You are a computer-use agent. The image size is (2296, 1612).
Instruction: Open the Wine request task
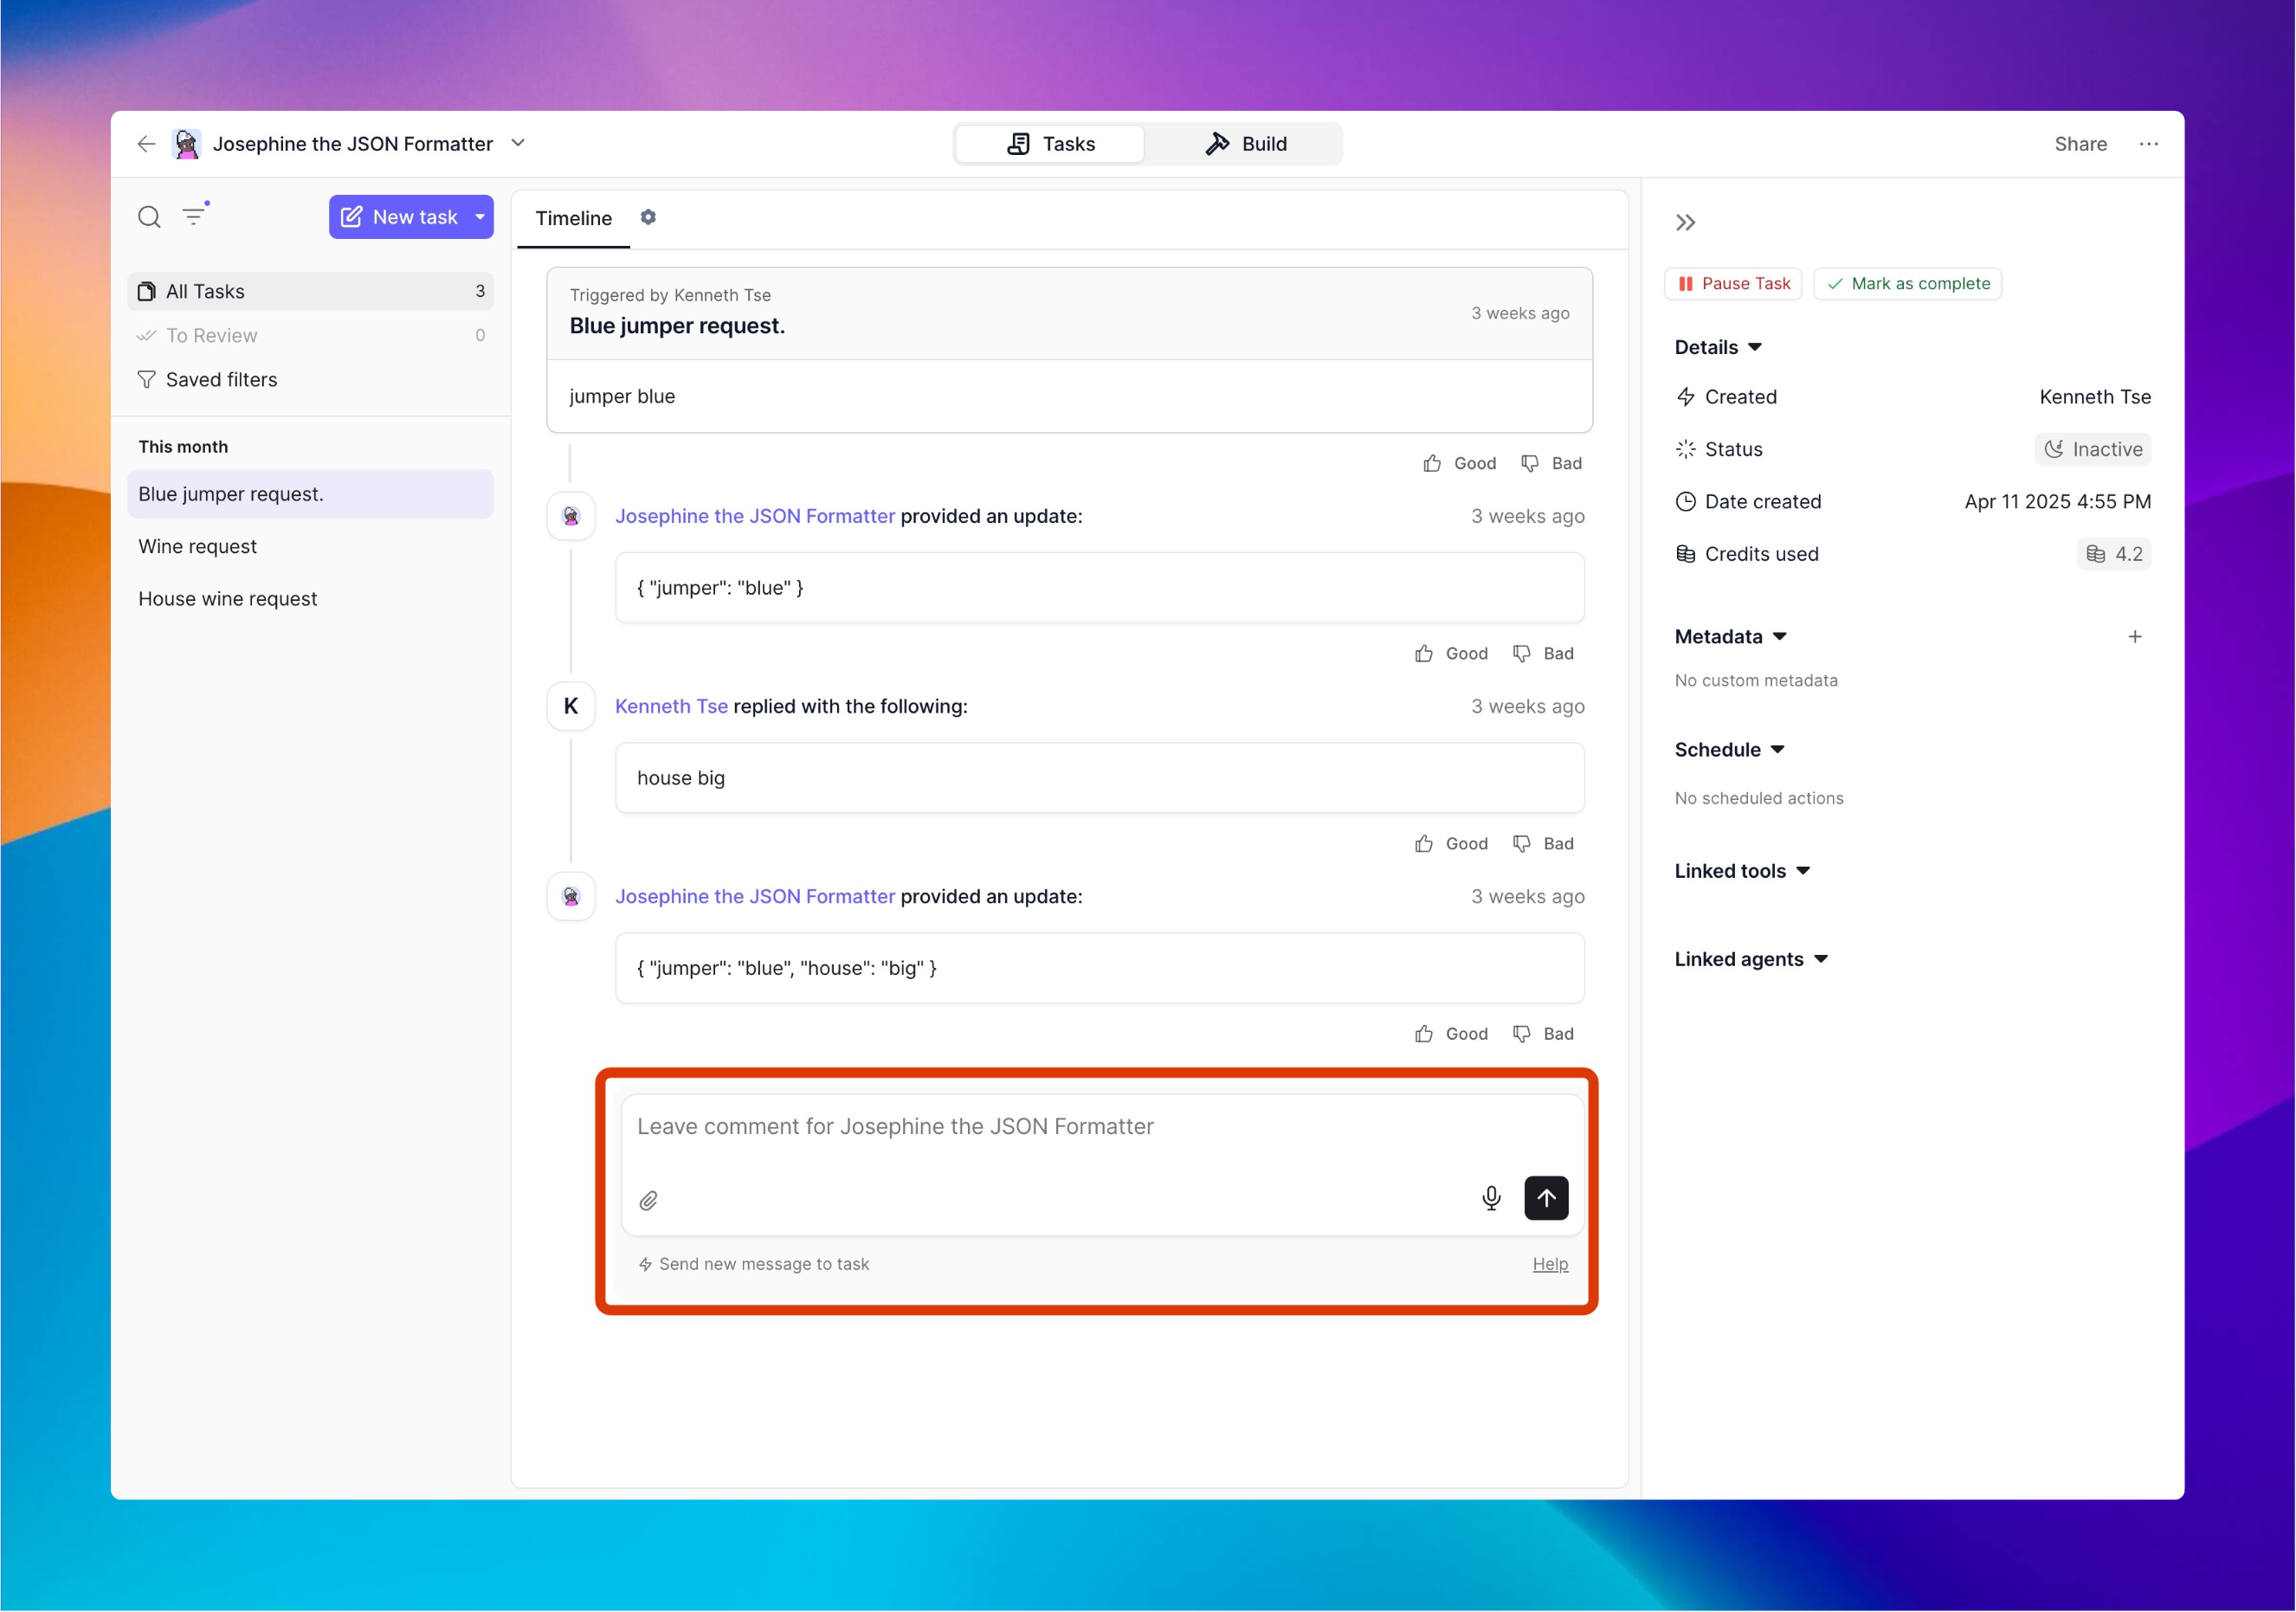[310, 546]
